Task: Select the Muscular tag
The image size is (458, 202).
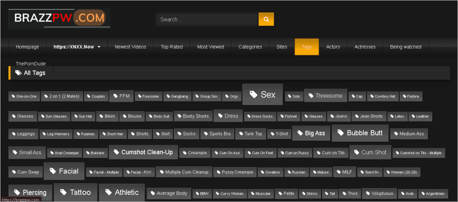Action: [x=261, y=194]
